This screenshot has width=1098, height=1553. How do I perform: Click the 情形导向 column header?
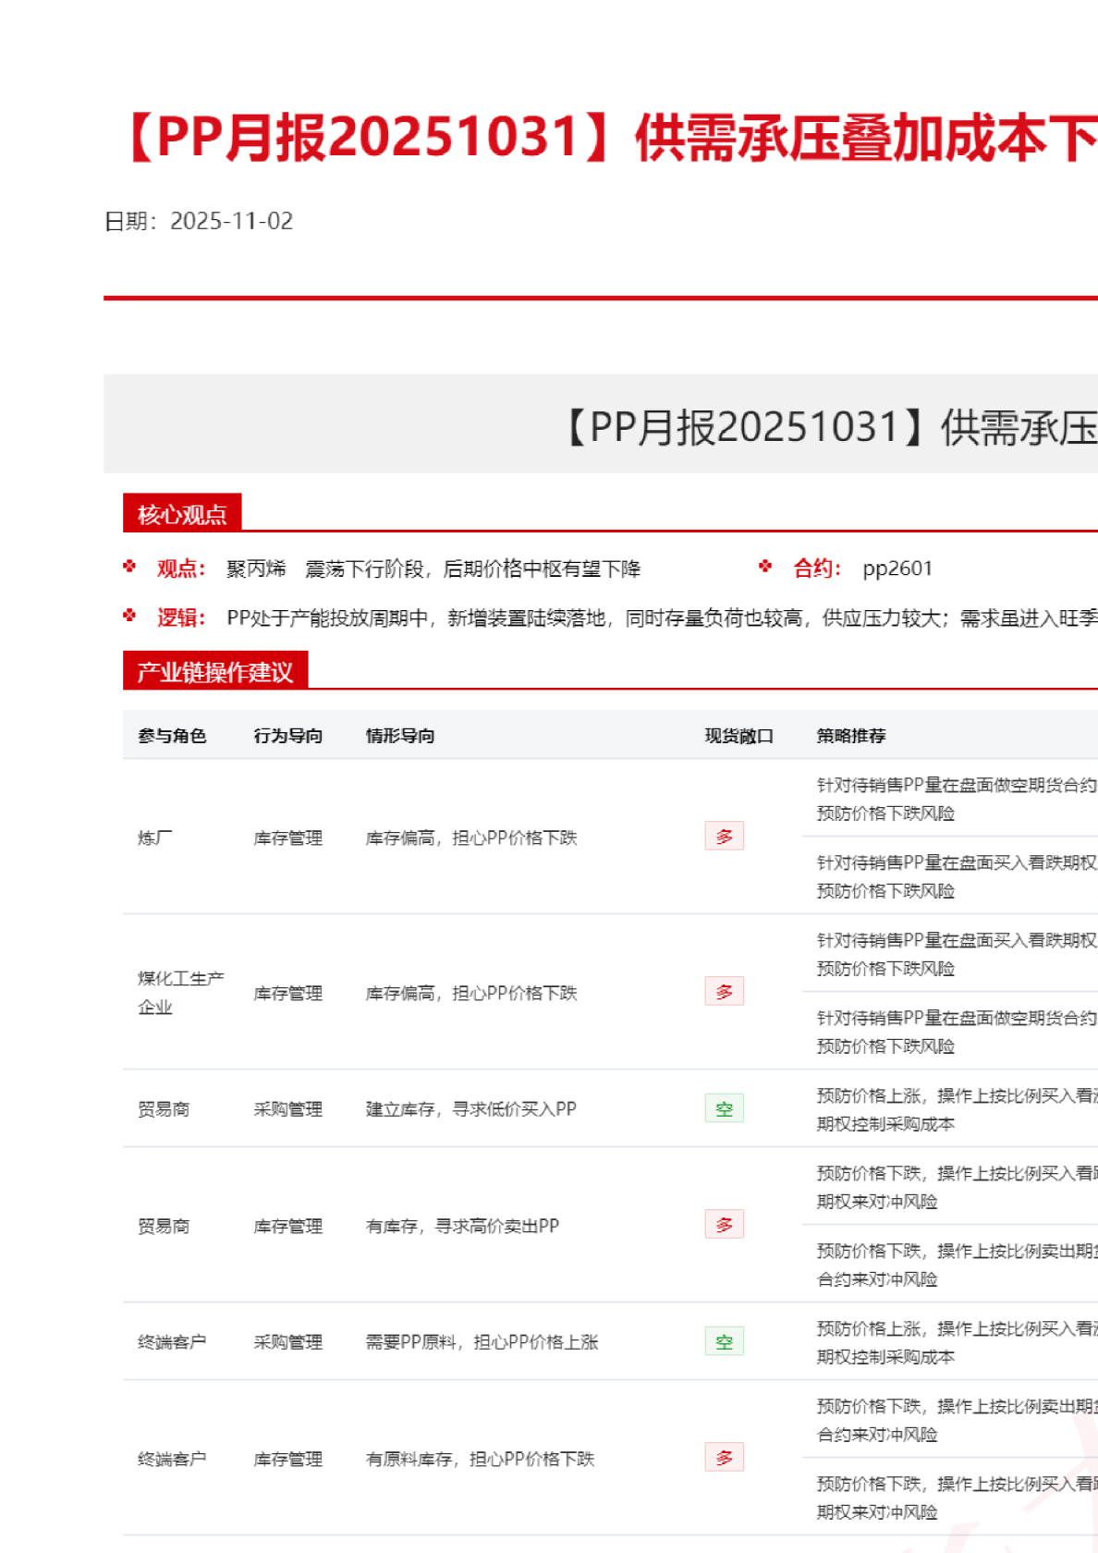(x=400, y=736)
